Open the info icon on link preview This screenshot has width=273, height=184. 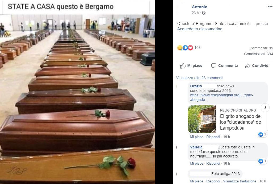tap(265, 108)
